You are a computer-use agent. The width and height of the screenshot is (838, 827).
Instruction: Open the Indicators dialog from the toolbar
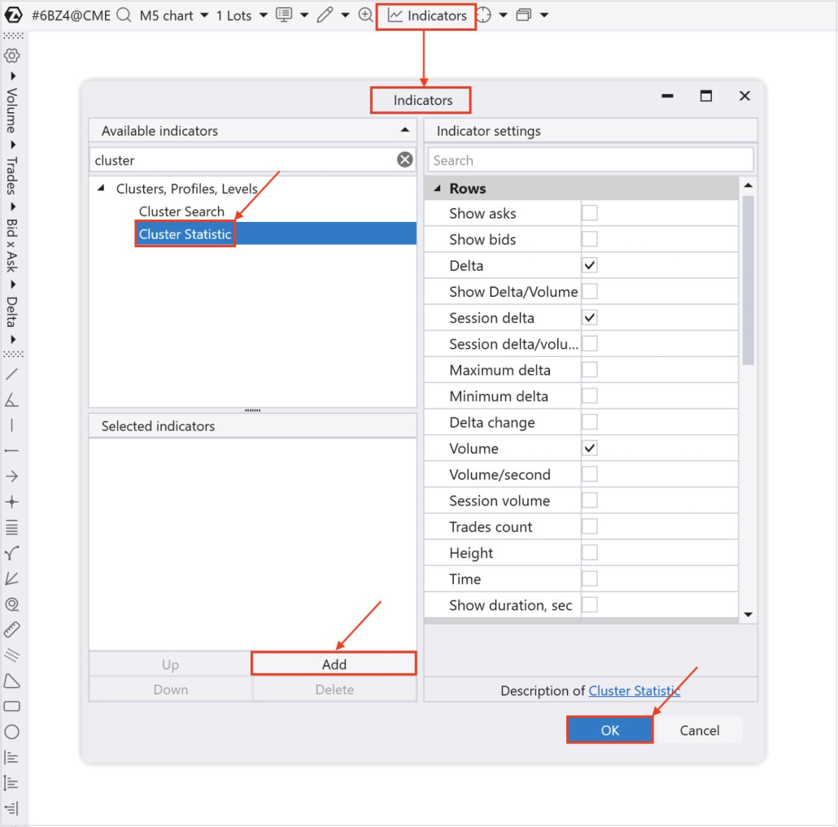(x=426, y=15)
